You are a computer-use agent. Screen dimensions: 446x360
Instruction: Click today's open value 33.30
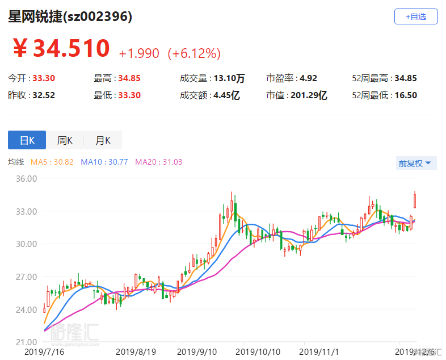pos(44,78)
